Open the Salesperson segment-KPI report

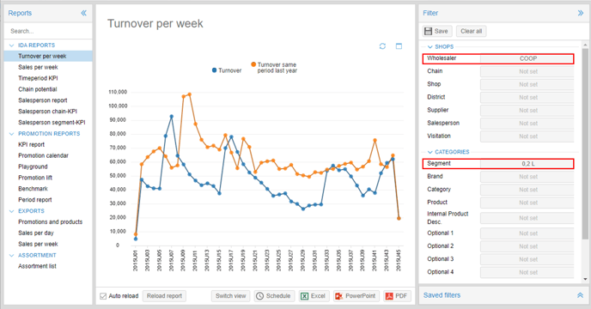pos(52,123)
